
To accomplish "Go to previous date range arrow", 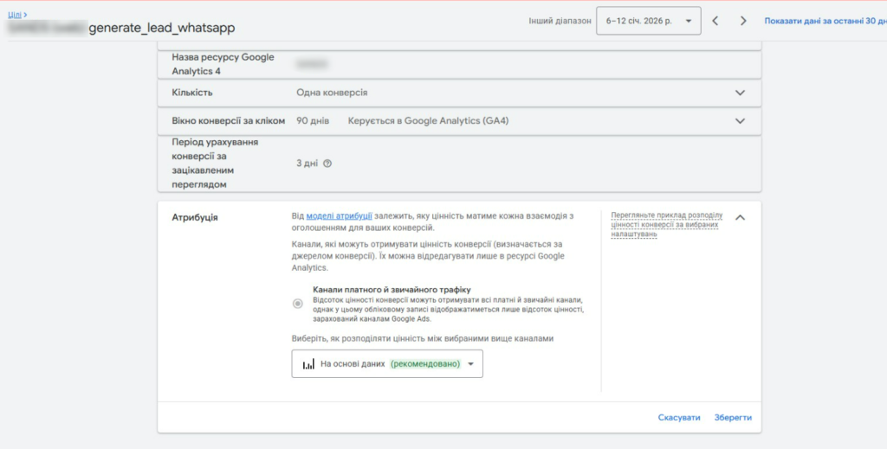I will point(715,21).
